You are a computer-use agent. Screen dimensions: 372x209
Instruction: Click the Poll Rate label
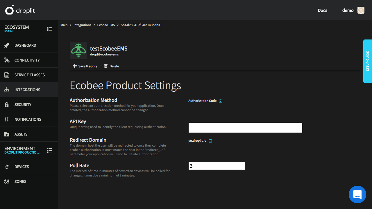79,165
